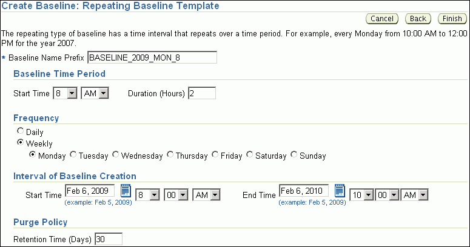This screenshot has height=247, width=470.
Task: Click the Retention Time (Days) field
Action: click(x=109, y=239)
